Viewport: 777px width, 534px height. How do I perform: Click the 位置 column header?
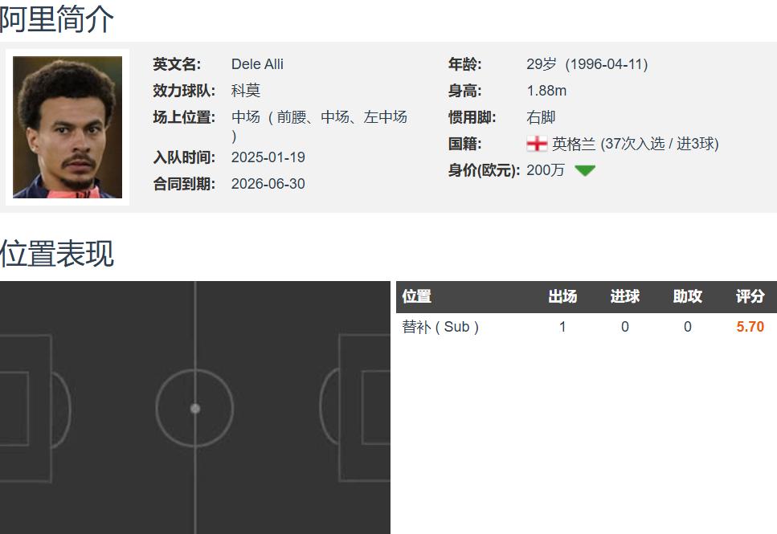pyautogui.click(x=417, y=296)
